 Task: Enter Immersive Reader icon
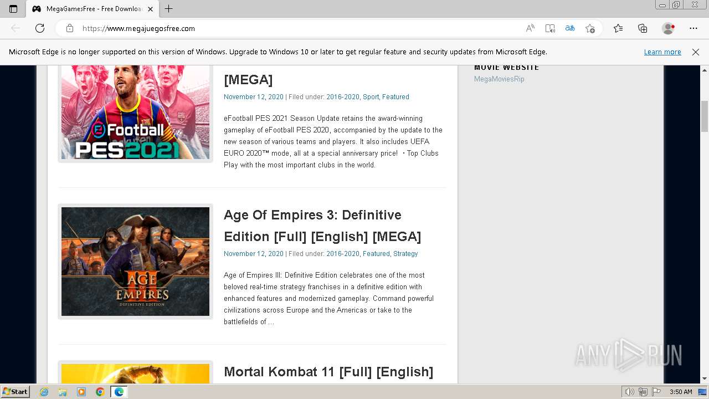(x=550, y=28)
